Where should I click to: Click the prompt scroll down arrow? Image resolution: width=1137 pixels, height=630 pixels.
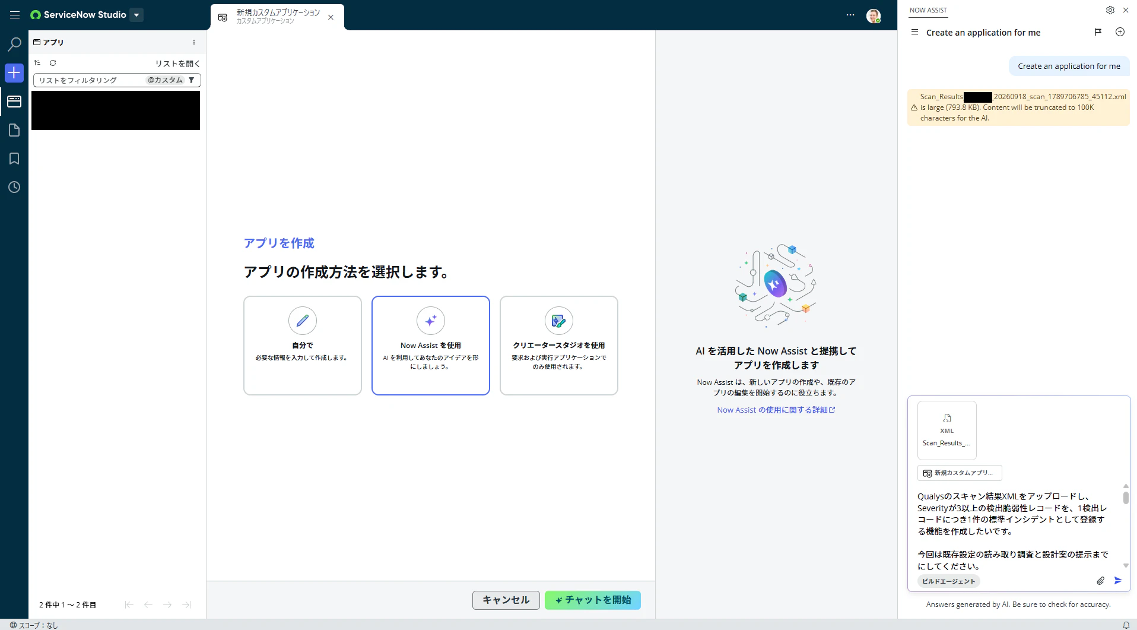[1126, 566]
